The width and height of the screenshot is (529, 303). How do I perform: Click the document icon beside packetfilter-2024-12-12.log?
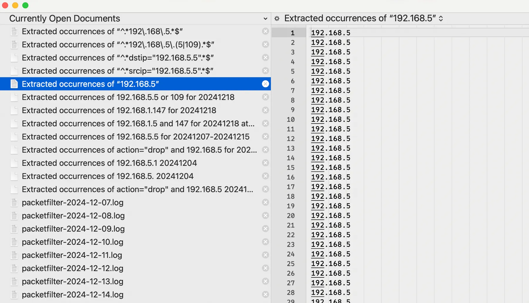coord(14,268)
